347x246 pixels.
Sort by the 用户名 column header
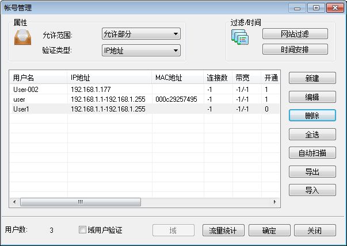click(x=39, y=78)
